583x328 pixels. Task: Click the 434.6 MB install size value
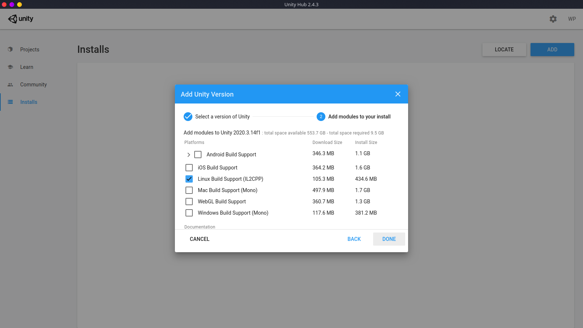click(366, 179)
